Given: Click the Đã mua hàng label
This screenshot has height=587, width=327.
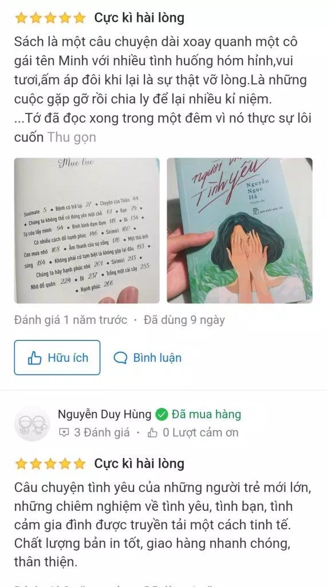Looking at the screenshot, I should point(207,414).
